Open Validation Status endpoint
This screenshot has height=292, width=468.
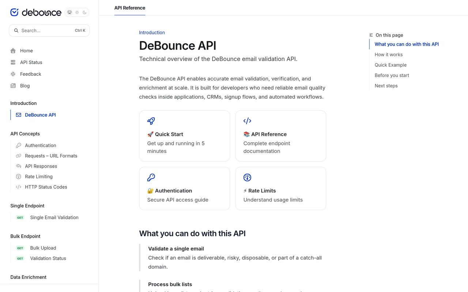click(x=48, y=258)
